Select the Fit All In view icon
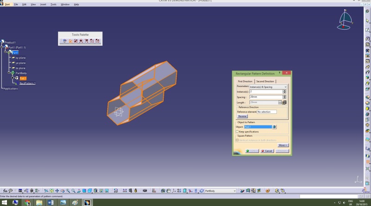The height and width of the screenshot is (206, 371). point(51,191)
